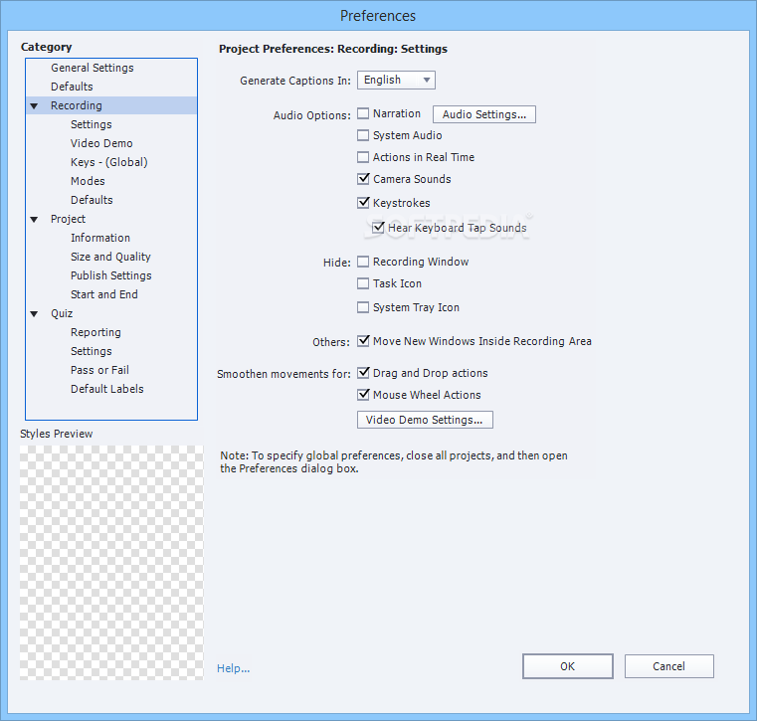This screenshot has width=757, height=721.
Task: Uncheck the Keystrokes checkbox
Action: pyautogui.click(x=363, y=203)
